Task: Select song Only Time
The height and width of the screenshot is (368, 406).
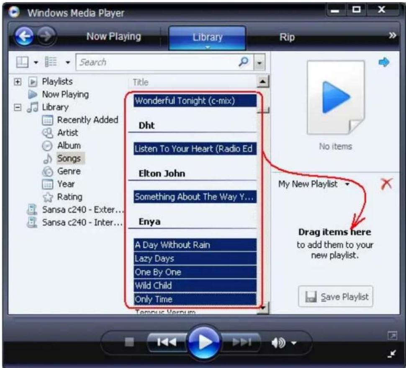Action: (195, 299)
